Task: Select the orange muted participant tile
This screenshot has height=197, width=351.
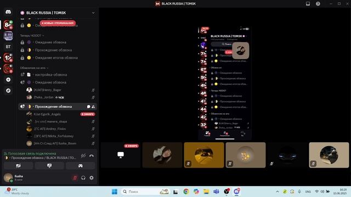Action: click(x=204, y=155)
